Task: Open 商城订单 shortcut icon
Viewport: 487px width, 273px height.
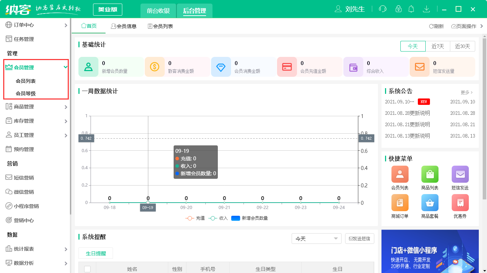Action: (400, 203)
